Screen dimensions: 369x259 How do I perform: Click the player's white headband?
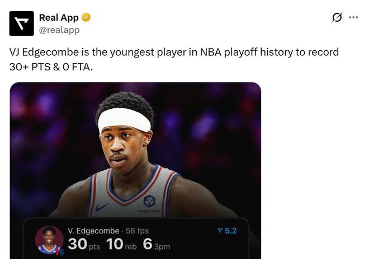(124, 119)
